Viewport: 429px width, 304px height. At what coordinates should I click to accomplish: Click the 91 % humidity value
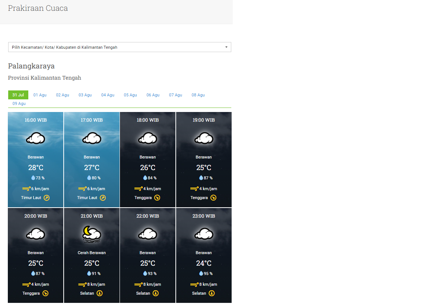click(x=96, y=273)
